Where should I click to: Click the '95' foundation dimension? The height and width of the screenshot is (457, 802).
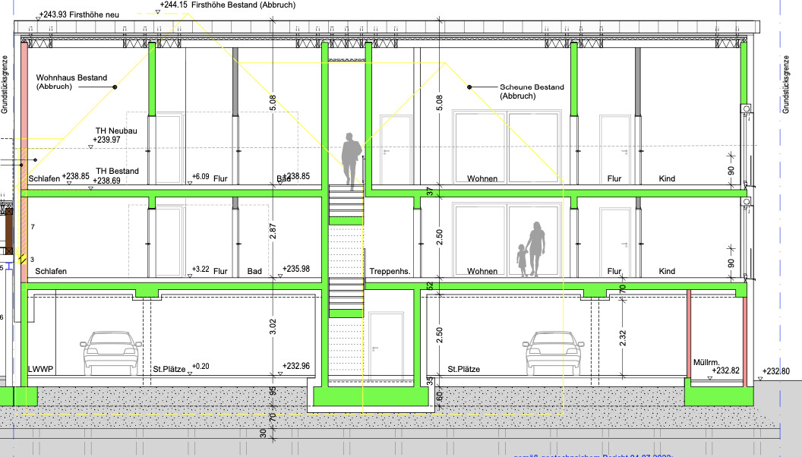pyautogui.click(x=273, y=390)
